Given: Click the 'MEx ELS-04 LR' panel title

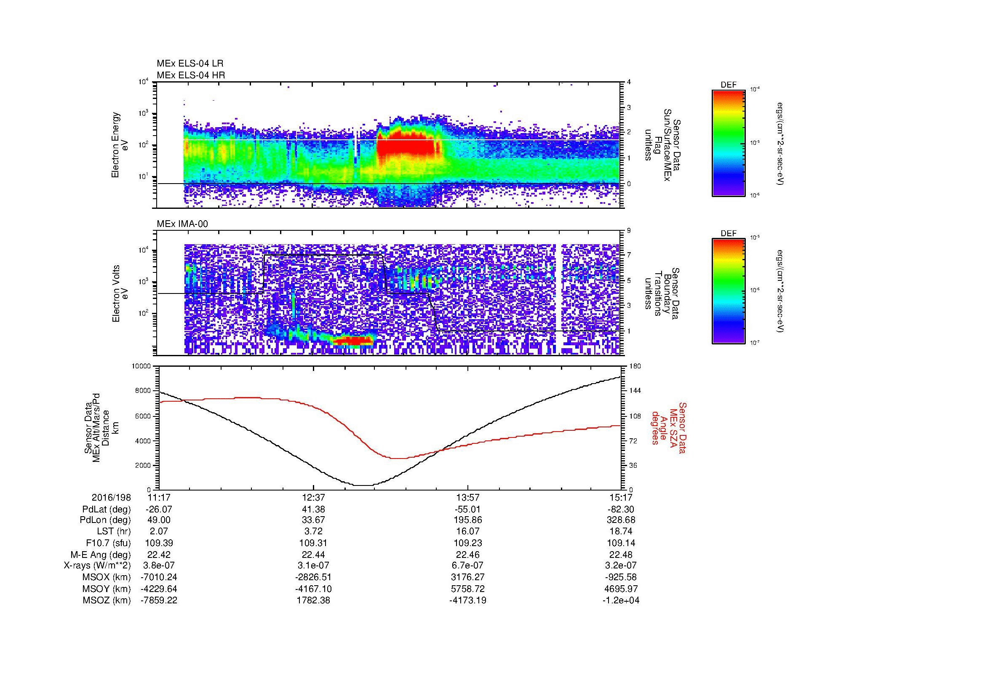Looking at the screenshot, I should pyautogui.click(x=190, y=64).
